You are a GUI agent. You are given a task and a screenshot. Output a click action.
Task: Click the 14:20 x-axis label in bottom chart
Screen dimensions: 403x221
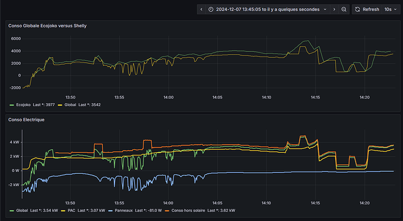point(364,203)
